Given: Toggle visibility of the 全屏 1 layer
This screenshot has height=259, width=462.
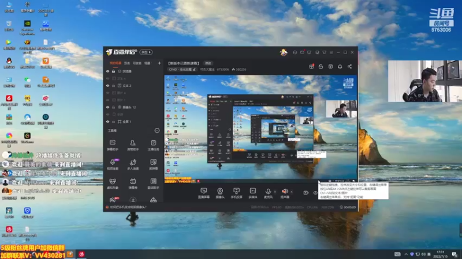Looking at the screenshot, I should click(x=107, y=121).
